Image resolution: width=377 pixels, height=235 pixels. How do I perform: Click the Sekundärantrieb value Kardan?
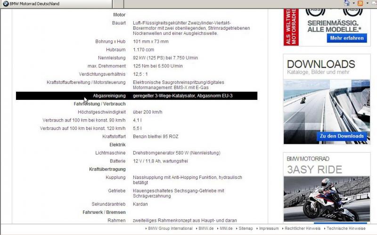(140, 204)
